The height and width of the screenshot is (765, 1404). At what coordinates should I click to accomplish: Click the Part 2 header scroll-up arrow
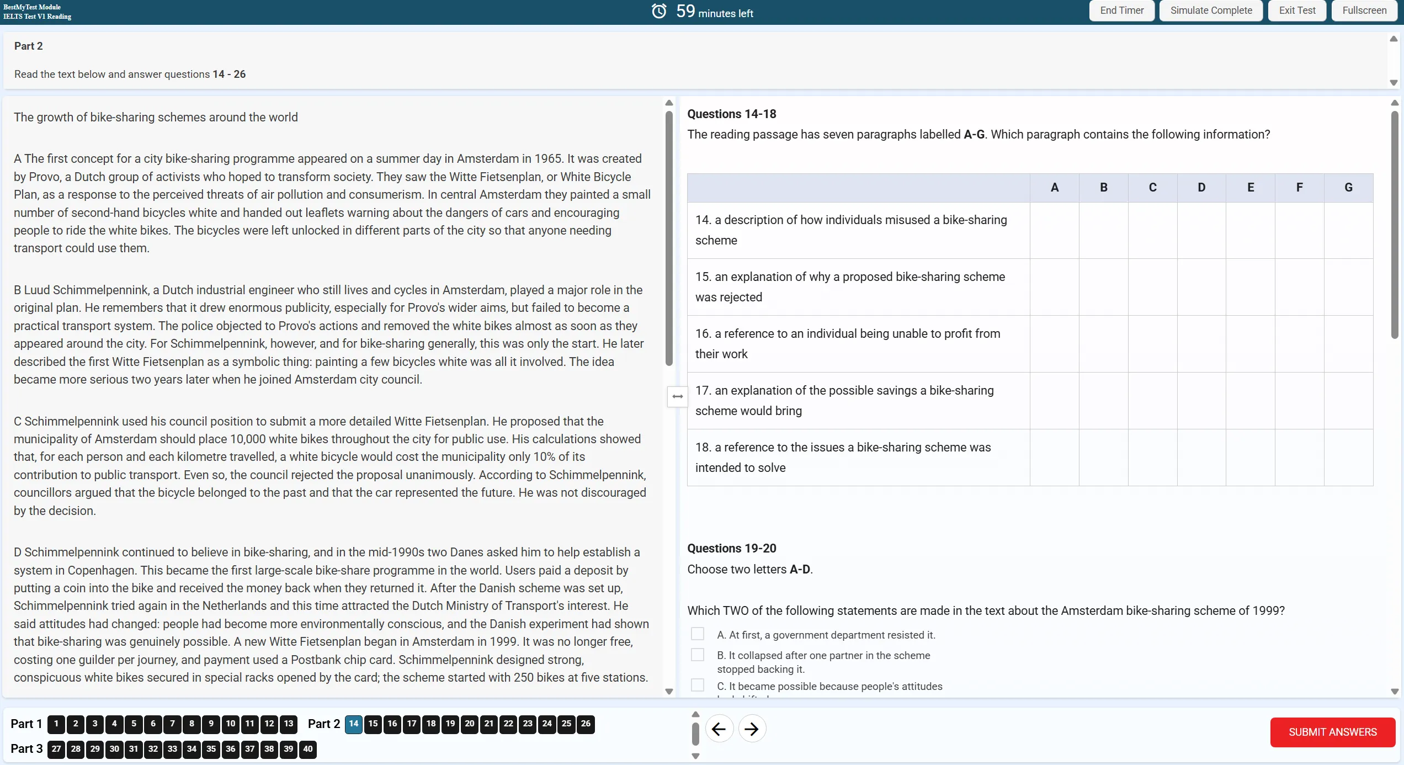1394,39
